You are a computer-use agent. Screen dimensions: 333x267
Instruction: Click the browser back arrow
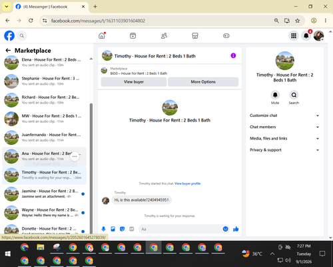tap(7, 21)
